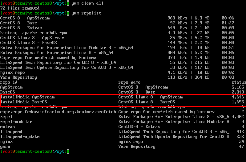Click the "yum repolist" command text
Screen dimensions: 246x162
[86, 13]
